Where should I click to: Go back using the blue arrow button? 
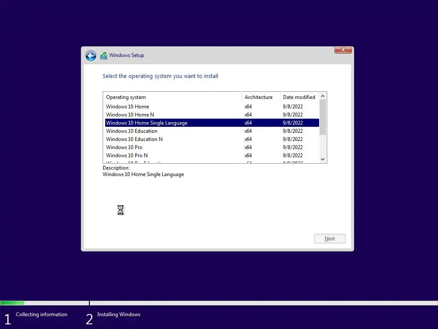click(x=91, y=56)
